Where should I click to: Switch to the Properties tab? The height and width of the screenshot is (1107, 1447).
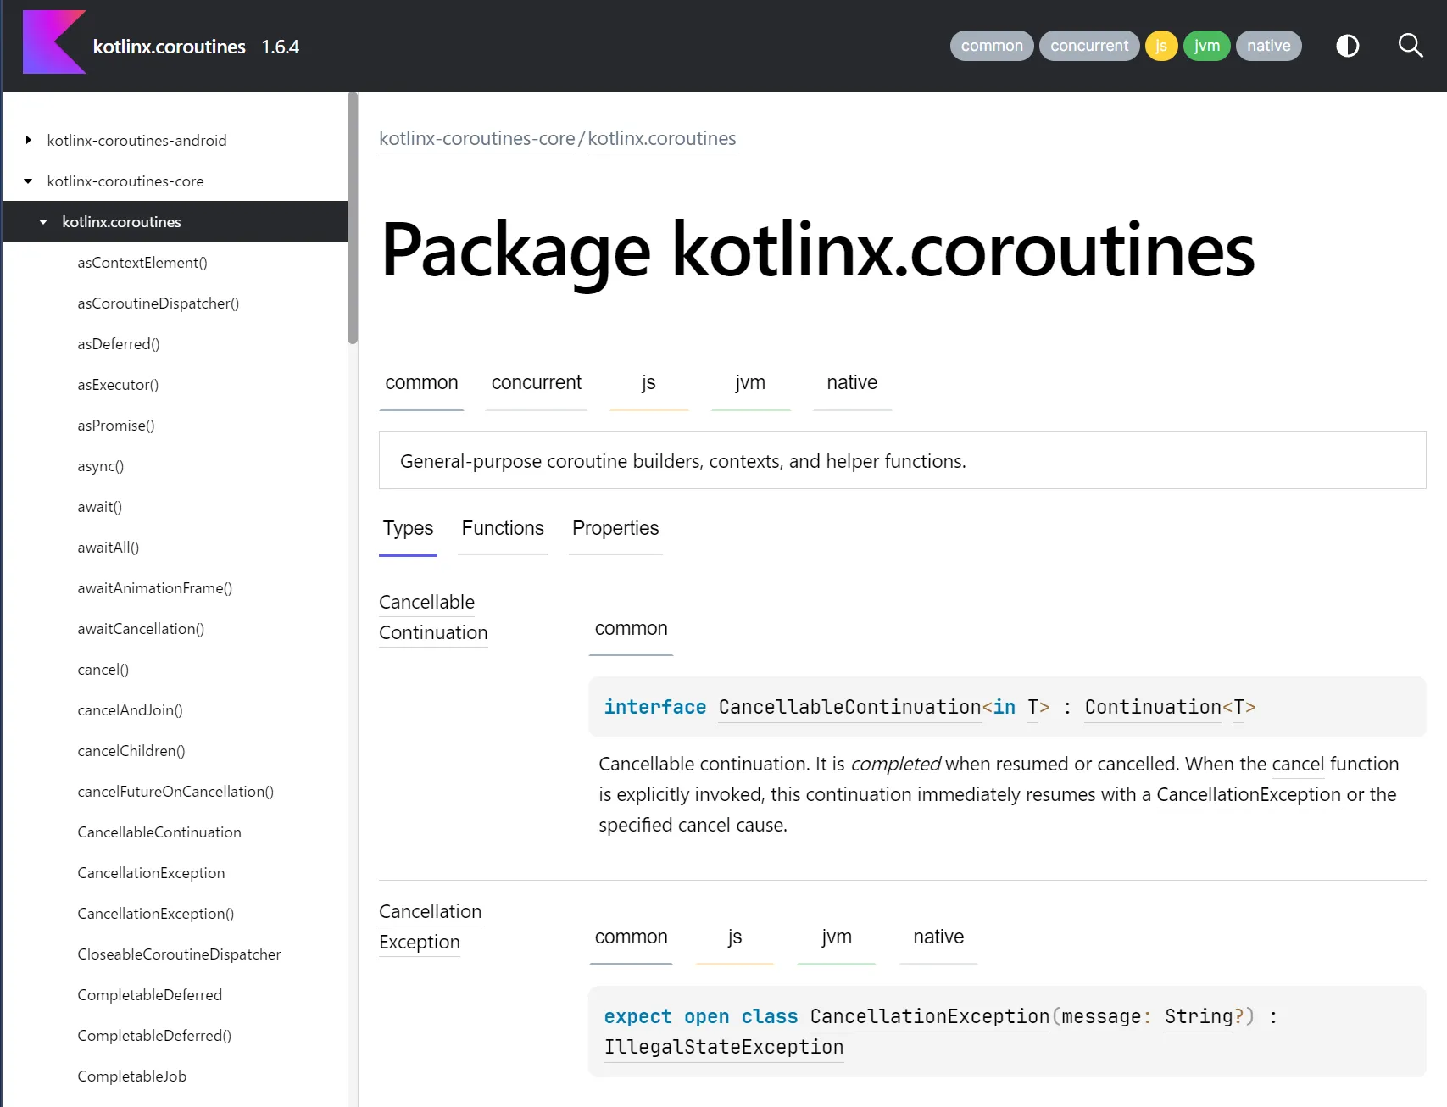click(615, 529)
